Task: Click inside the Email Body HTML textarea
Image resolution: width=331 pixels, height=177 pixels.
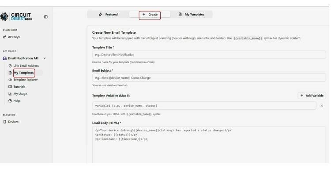Action: pos(209,145)
